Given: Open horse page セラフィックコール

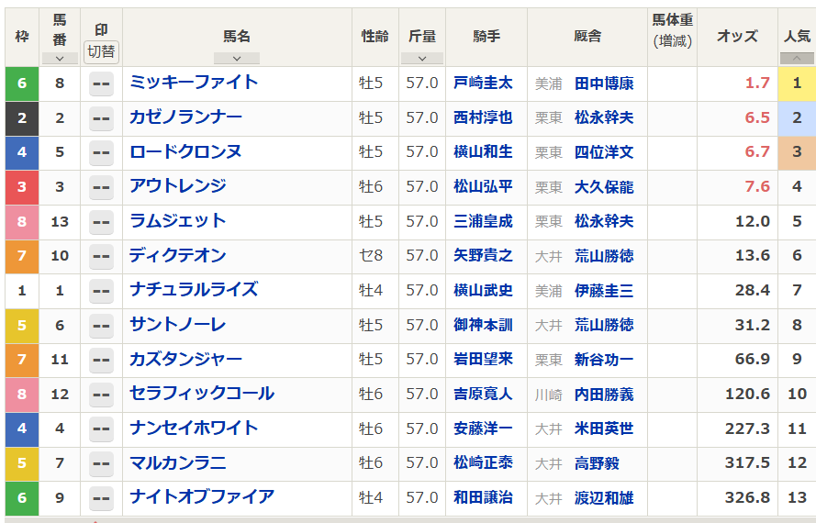Looking at the screenshot, I should [x=202, y=394].
